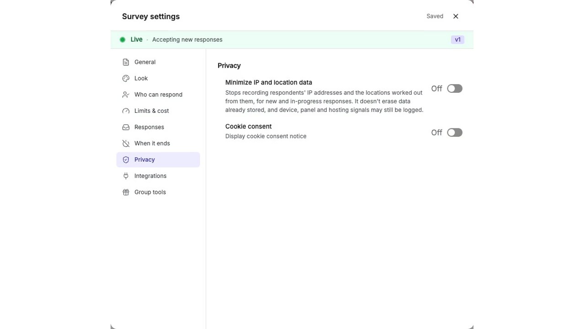Select When it ends in sidebar
This screenshot has height=329, width=585.
(x=158, y=143)
